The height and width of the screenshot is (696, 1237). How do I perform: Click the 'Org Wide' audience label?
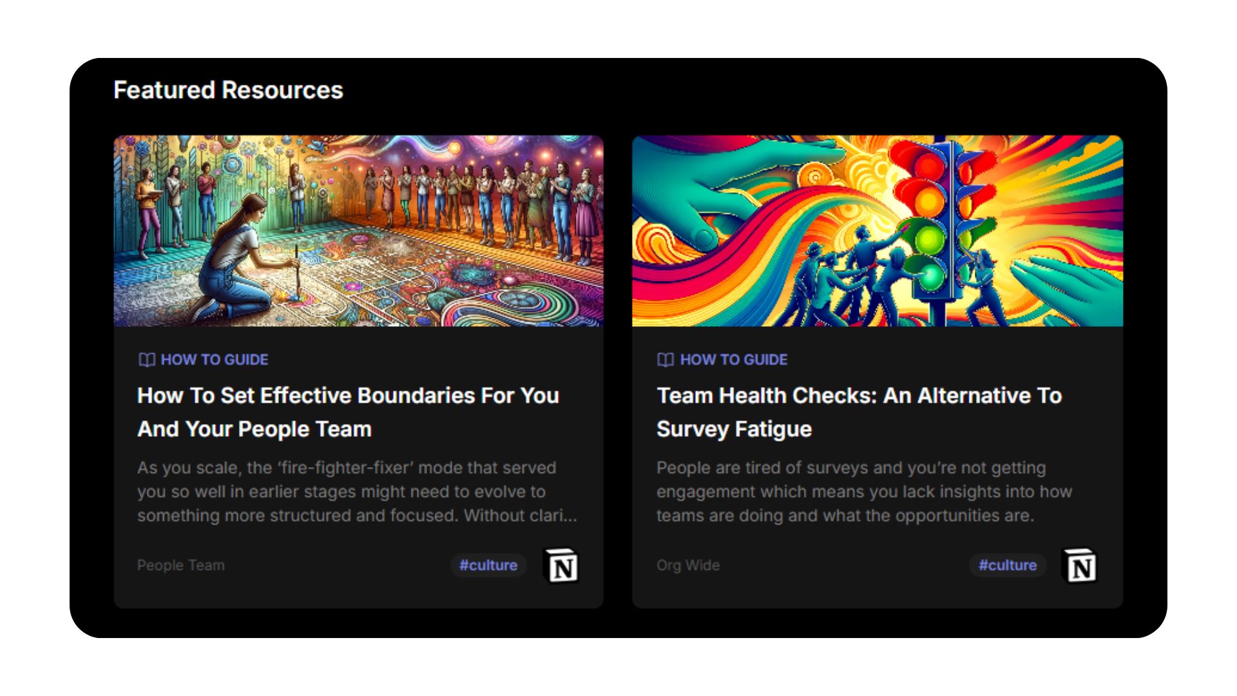click(688, 565)
